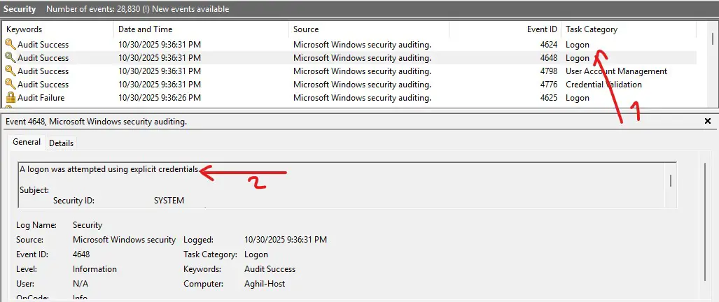Switch to the General tab
Screen dimensions: 719x302
coord(27,142)
